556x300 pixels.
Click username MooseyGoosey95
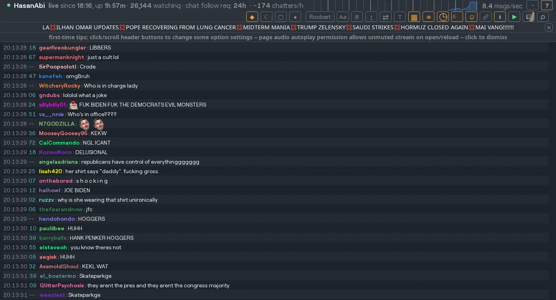pyautogui.click(x=63, y=133)
